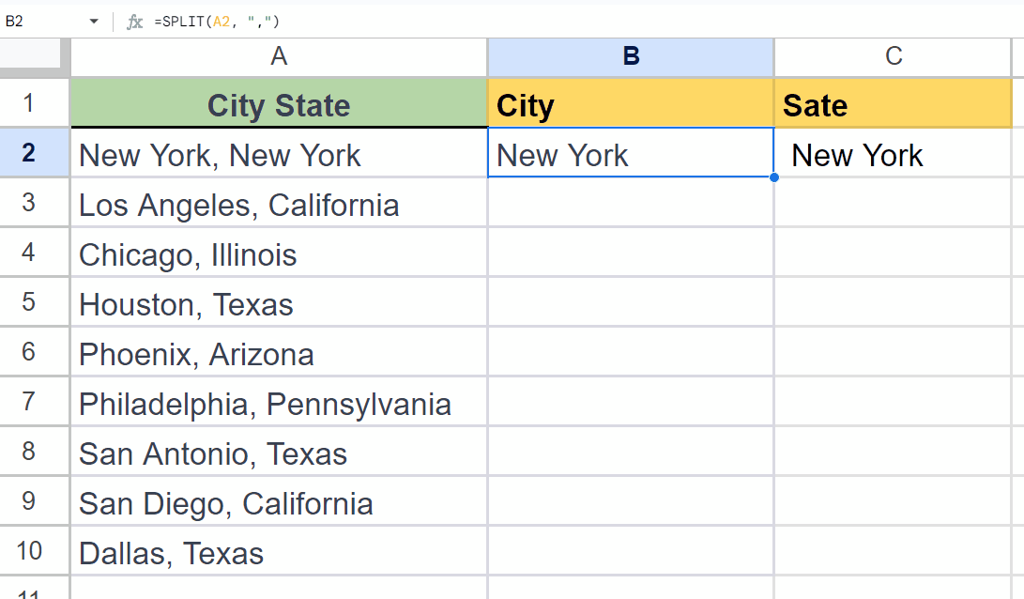Viewport: 1024px width, 599px height.
Task: Click the select-all corner box
Action: [35, 56]
